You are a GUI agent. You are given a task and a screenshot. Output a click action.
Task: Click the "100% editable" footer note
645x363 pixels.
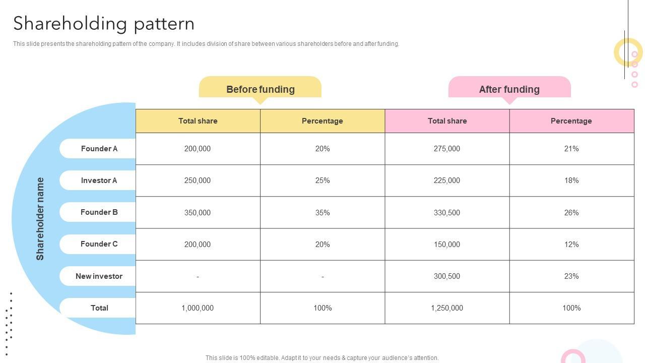322,358
